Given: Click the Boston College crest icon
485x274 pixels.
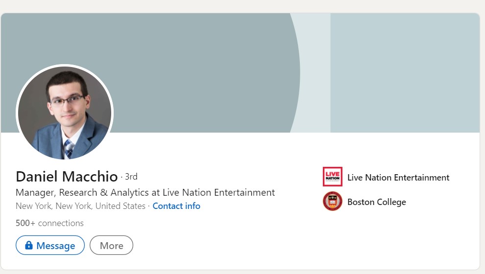Looking at the screenshot, I should click(x=333, y=201).
